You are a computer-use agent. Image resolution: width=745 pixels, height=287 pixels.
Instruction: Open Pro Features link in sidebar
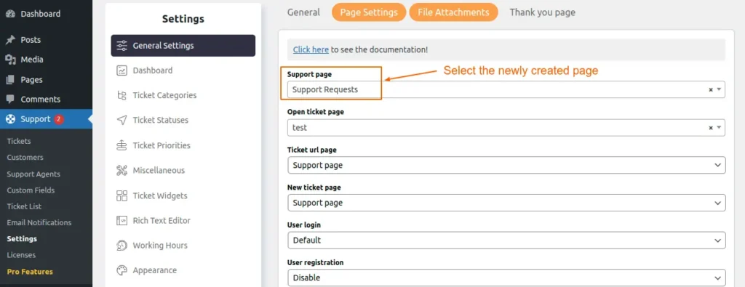pyautogui.click(x=30, y=272)
